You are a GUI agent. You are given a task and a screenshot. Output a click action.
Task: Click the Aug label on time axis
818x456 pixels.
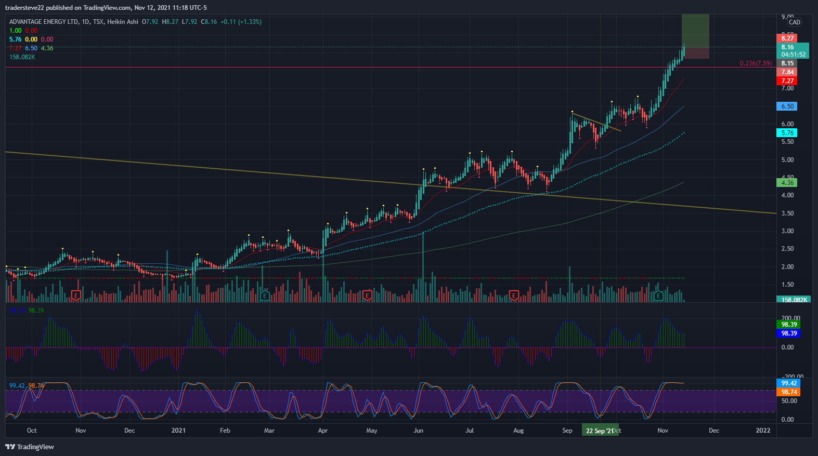(518, 431)
